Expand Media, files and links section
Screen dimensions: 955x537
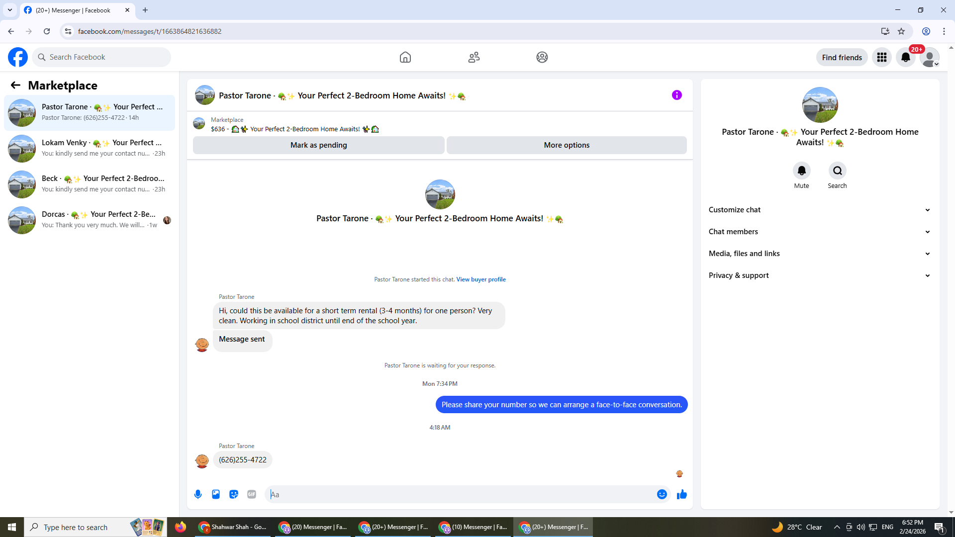pos(819,254)
